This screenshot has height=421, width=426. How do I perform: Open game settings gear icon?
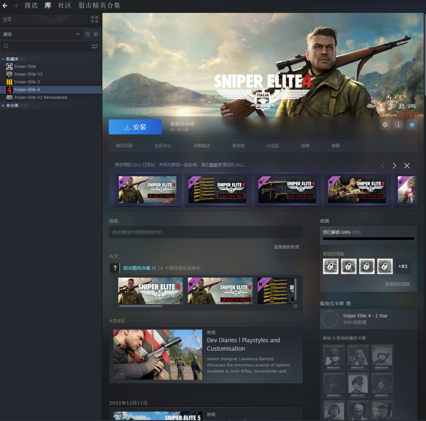click(x=385, y=125)
